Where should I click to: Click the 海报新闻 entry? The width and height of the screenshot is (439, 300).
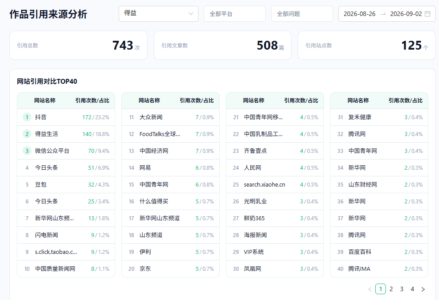[x=255, y=235]
